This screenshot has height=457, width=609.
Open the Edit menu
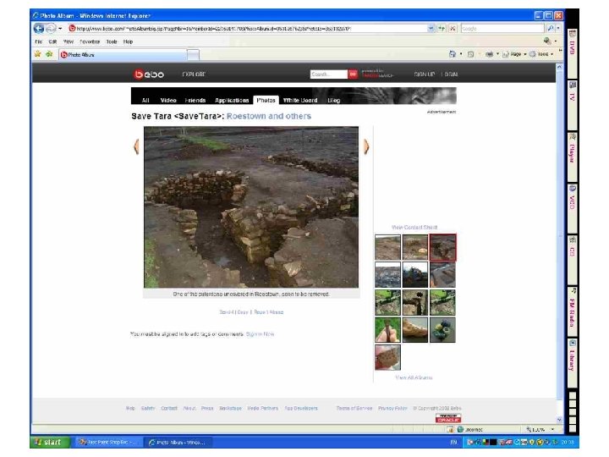click(x=52, y=41)
